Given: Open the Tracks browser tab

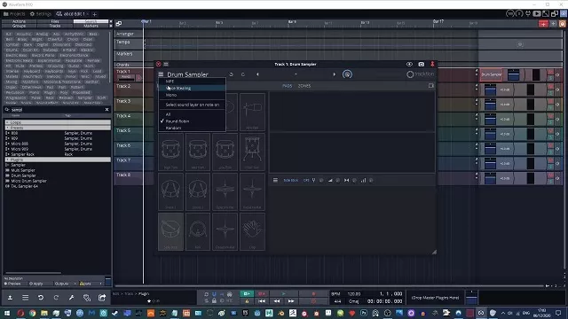Looking at the screenshot, I should tap(55, 26).
